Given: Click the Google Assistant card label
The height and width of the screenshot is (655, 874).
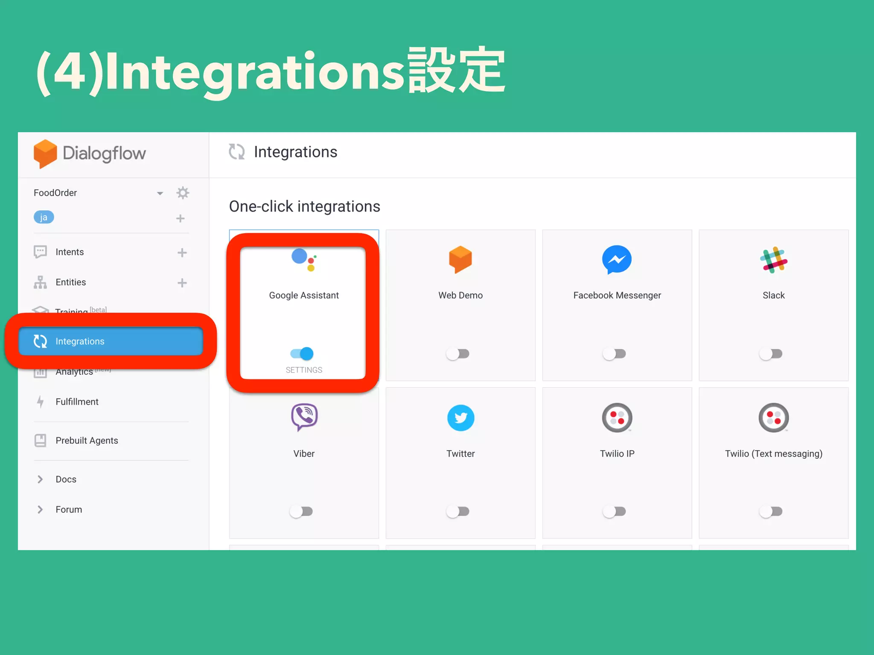Looking at the screenshot, I should pos(304,295).
